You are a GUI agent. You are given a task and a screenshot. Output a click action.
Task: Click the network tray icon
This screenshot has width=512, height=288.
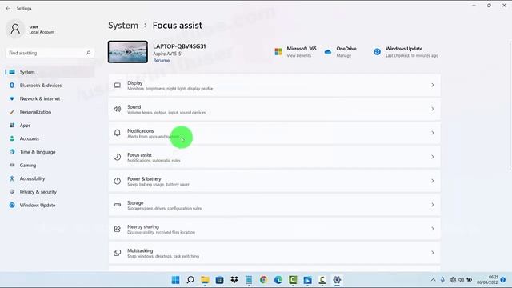(x=453, y=280)
